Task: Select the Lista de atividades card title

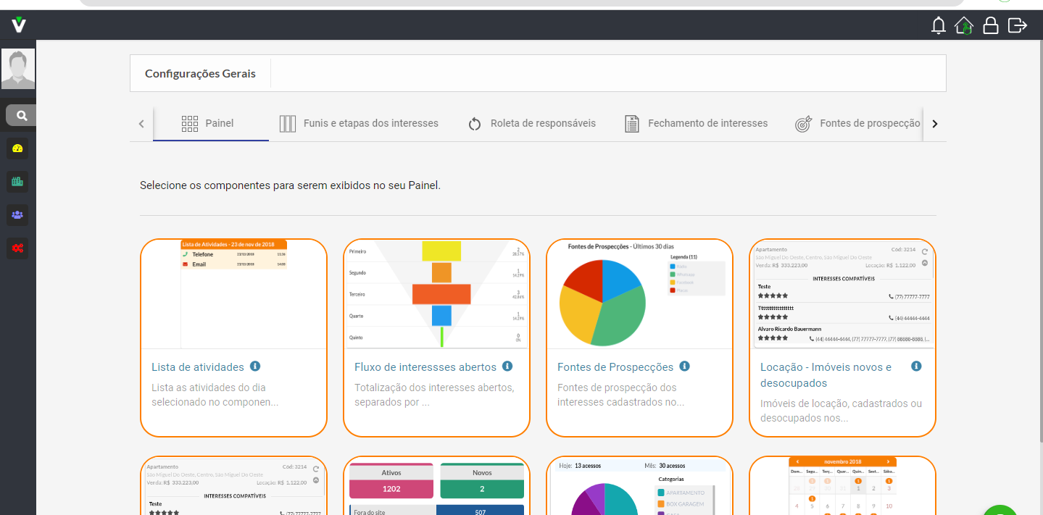Action: coord(198,367)
